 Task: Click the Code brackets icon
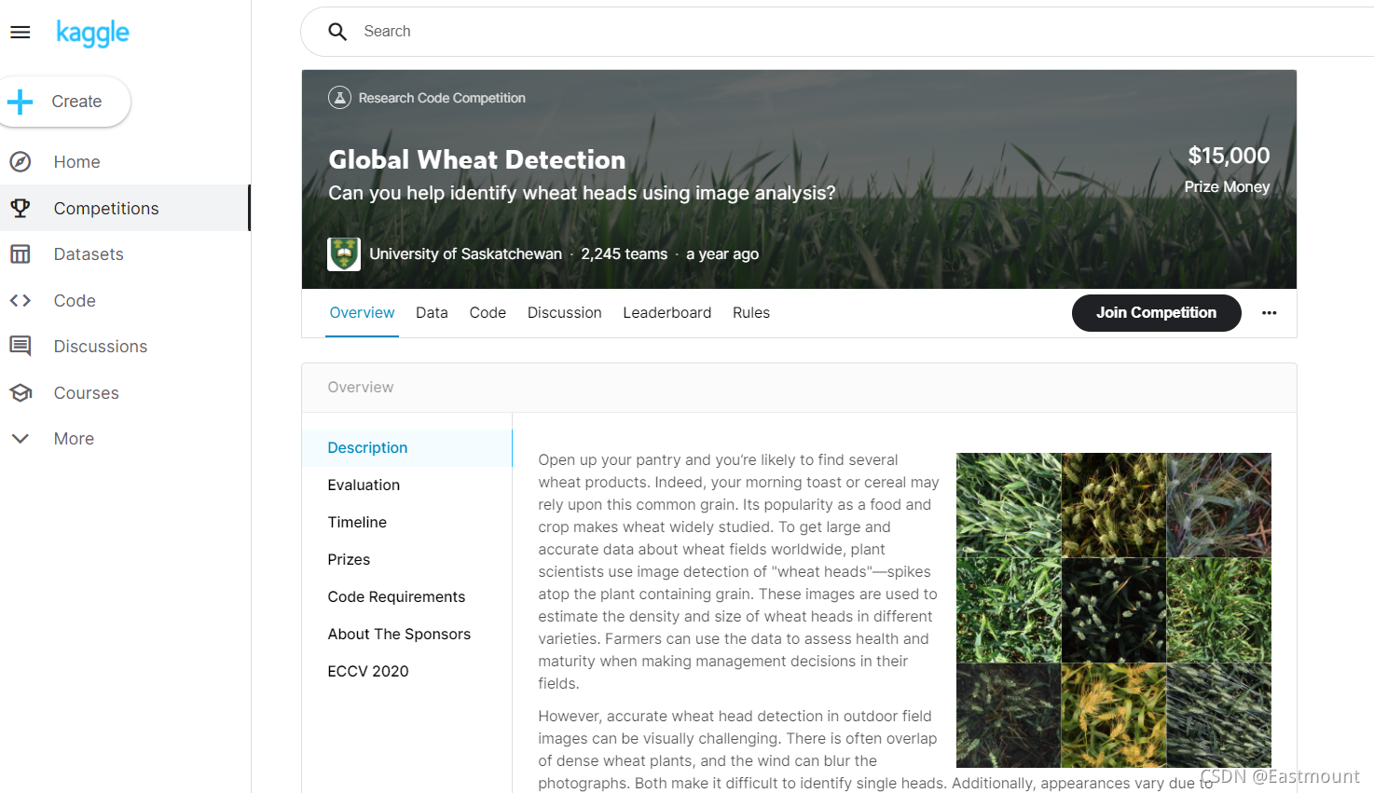pos(21,301)
